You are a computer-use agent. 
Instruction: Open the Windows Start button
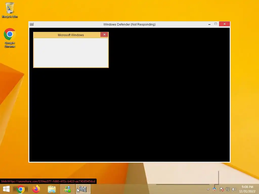[6, 189]
